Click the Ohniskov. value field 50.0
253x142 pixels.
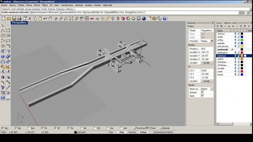[x=207, y=49]
